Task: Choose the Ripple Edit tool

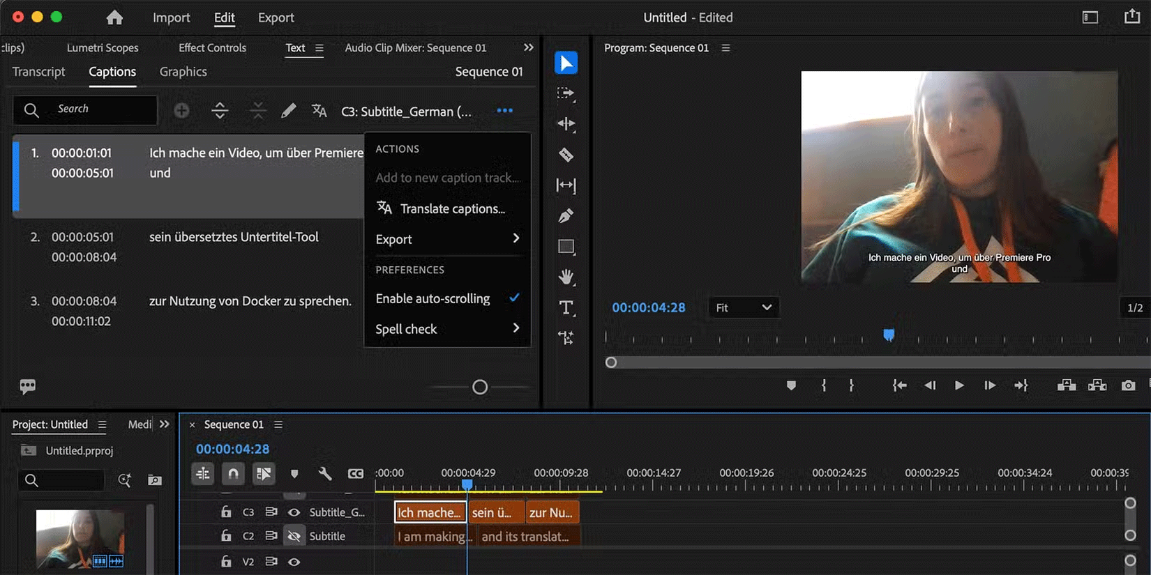Action: 566,124
